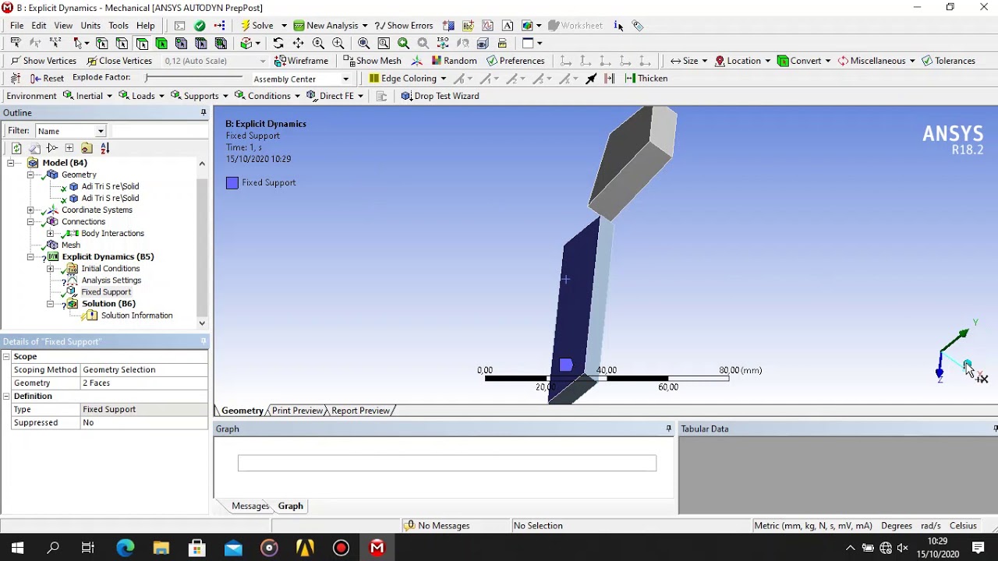
Task: Open the Edge Coloring dropdown
Action: coord(408,79)
